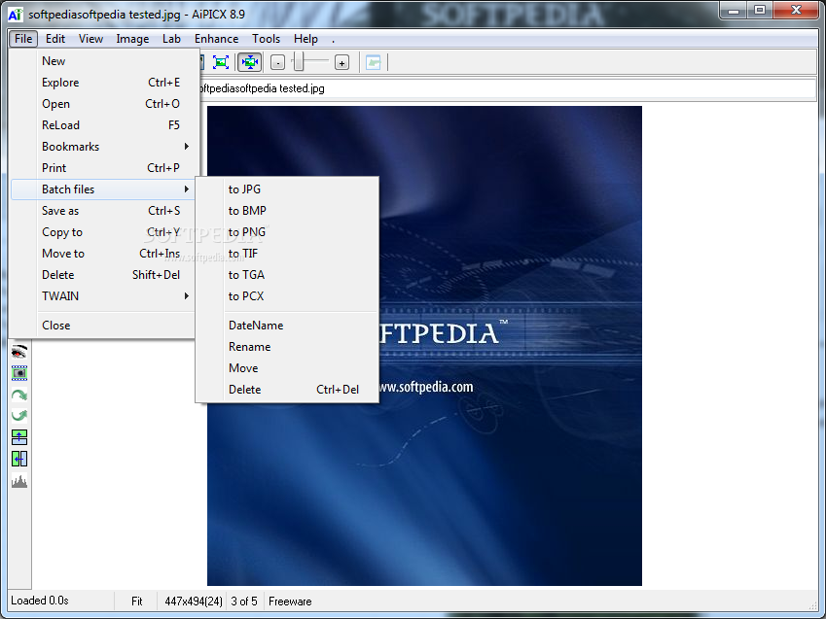
Task: Click the red-eye removal eye icon
Action: pos(19,352)
